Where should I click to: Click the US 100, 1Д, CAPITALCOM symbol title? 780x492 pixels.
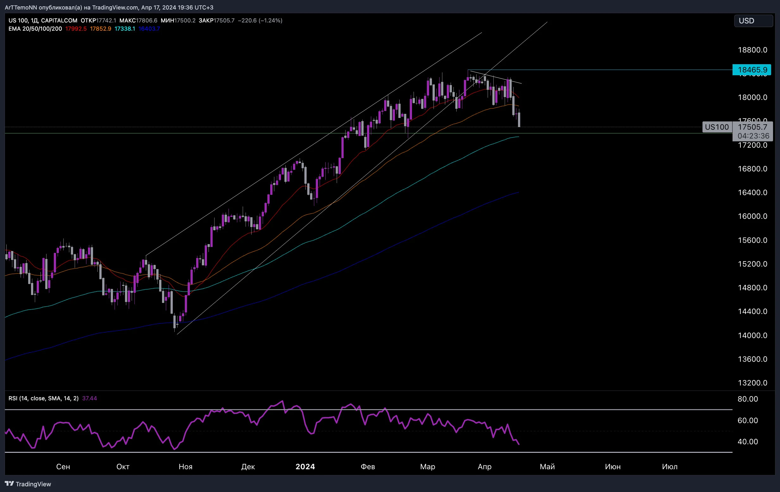pos(43,20)
